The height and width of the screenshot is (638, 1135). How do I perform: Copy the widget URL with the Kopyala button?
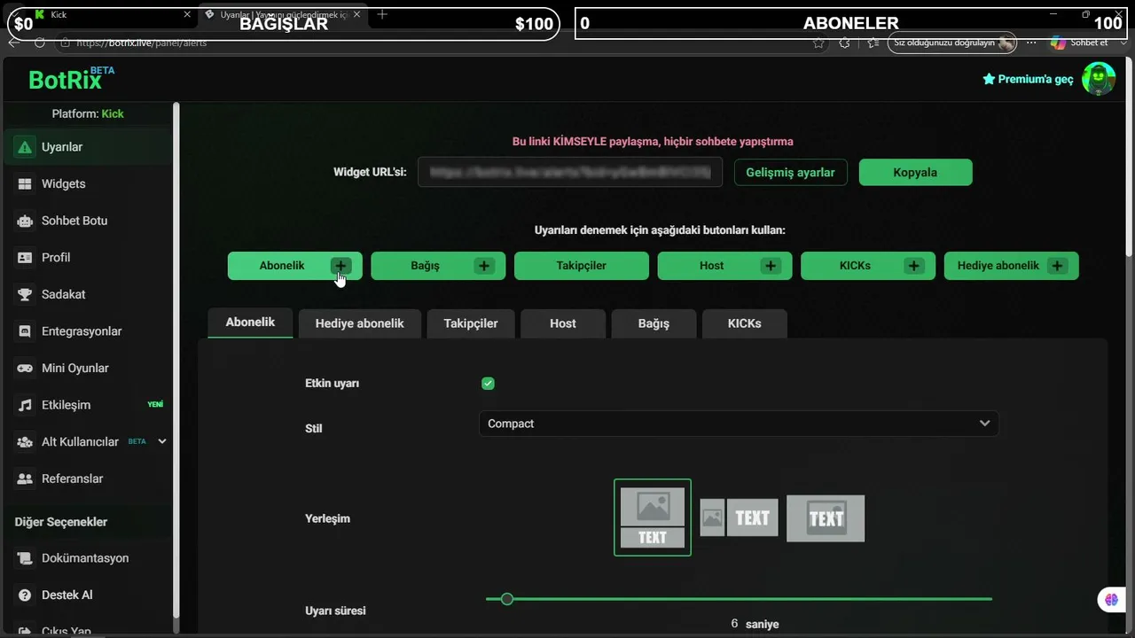(915, 173)
